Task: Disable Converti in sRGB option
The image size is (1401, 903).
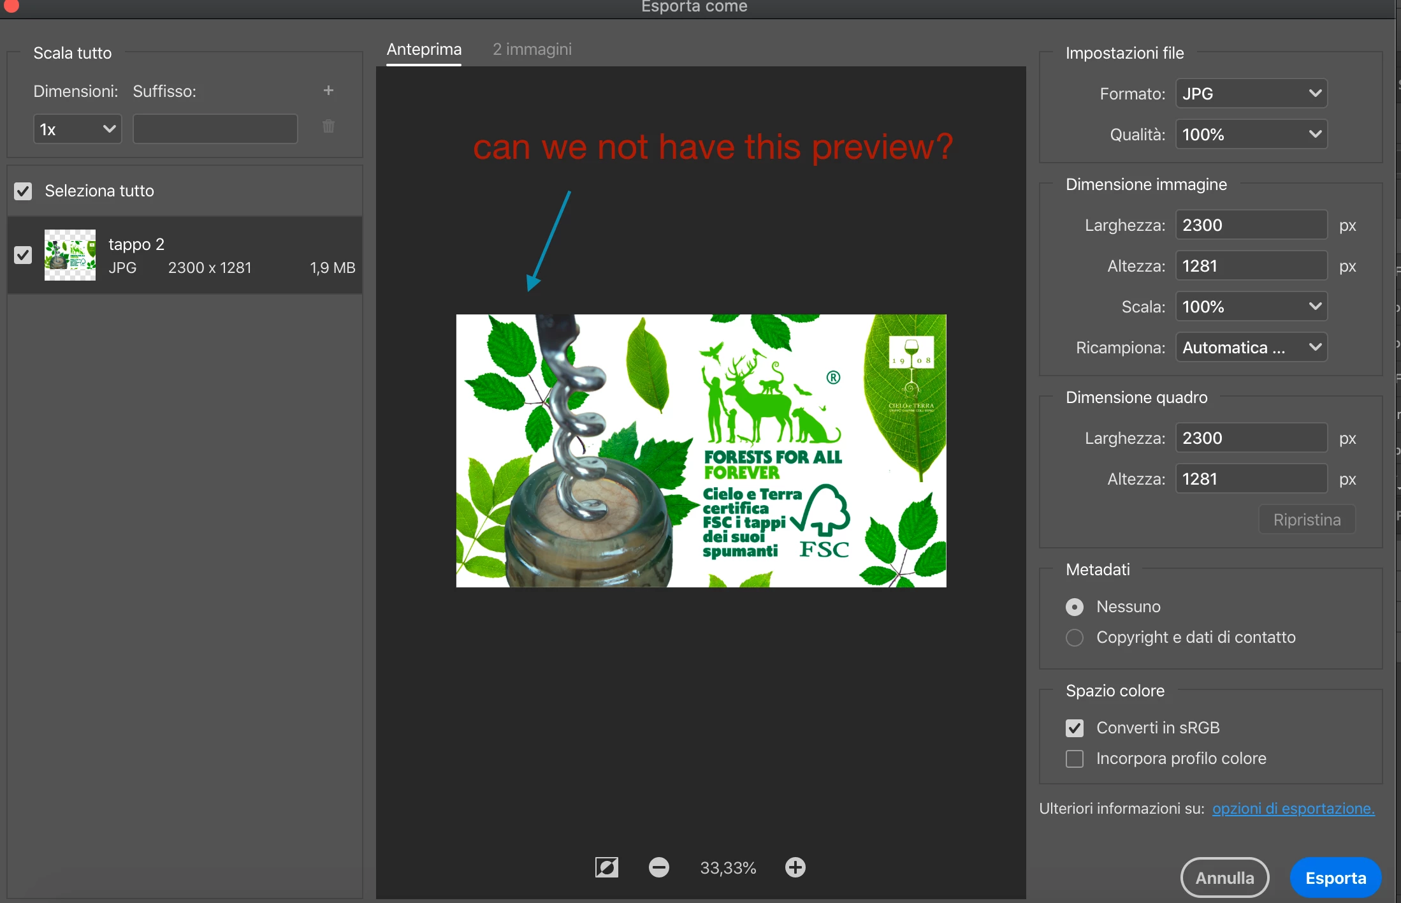Action: 1075,728
